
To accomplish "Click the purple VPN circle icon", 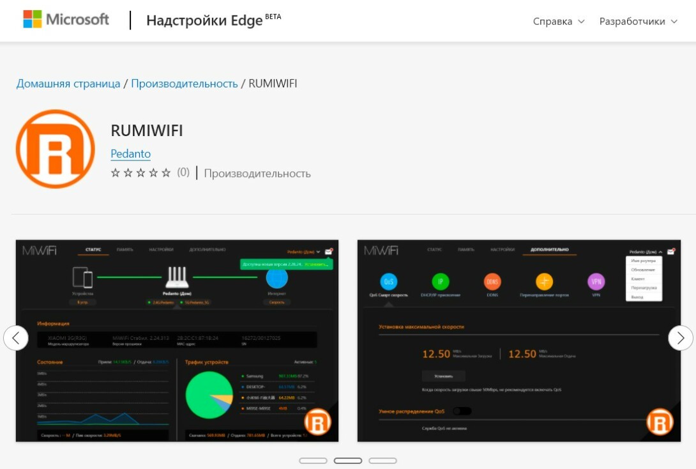I will [596, 282].
